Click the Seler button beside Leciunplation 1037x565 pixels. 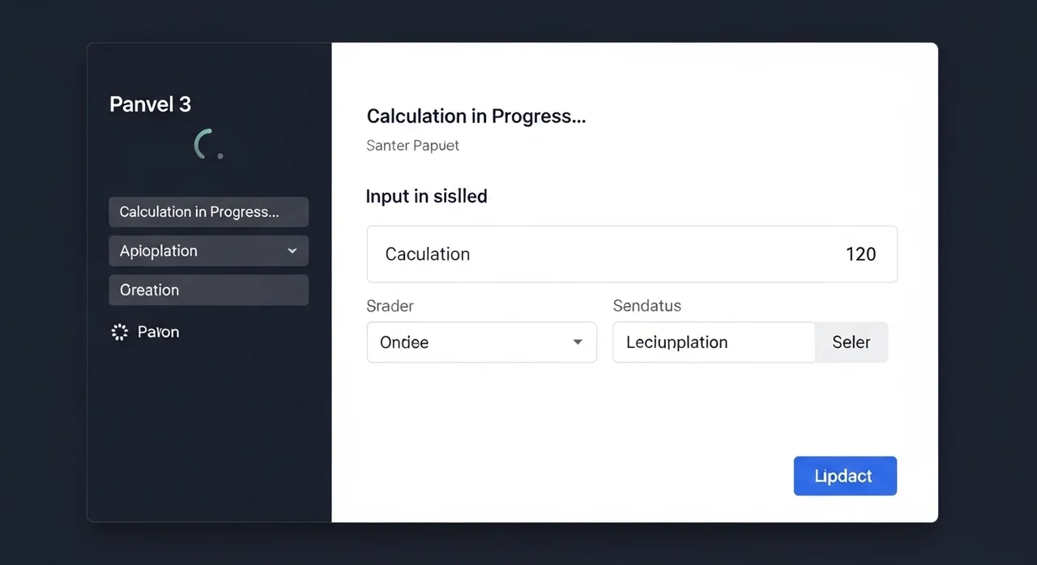tap(851, 342)
